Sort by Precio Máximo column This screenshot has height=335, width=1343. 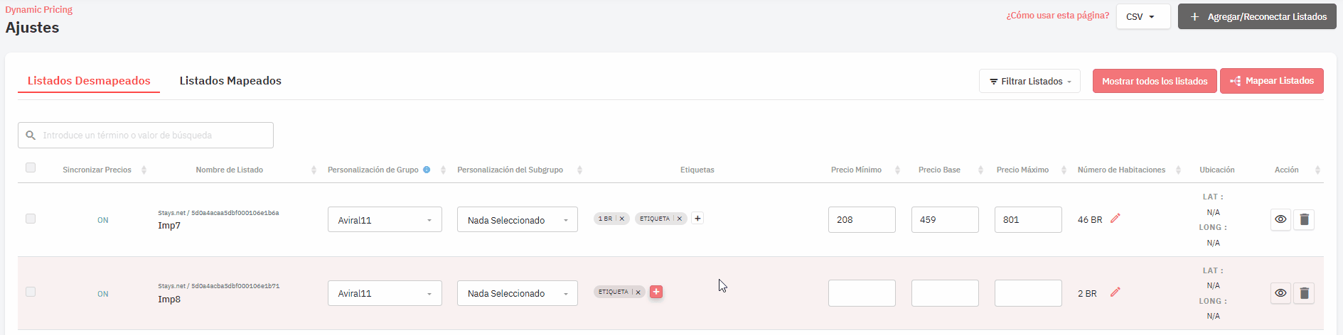[x=1064, y=170]
